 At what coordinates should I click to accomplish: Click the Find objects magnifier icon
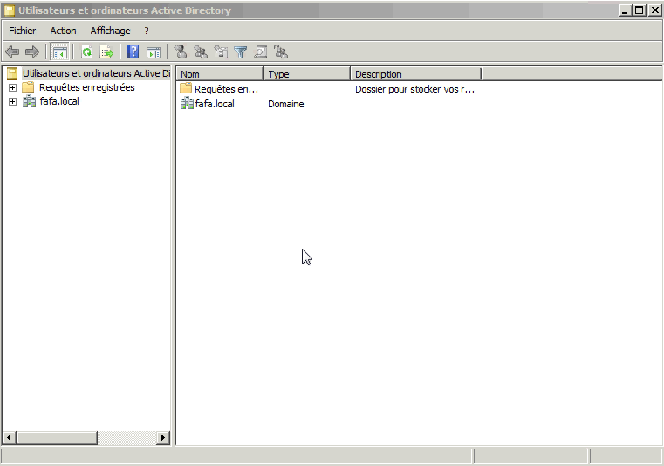[x=260, y=52]
